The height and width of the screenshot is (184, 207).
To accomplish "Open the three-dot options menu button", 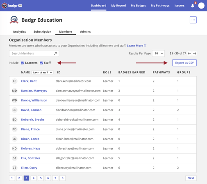I will (x=193, y=20).
